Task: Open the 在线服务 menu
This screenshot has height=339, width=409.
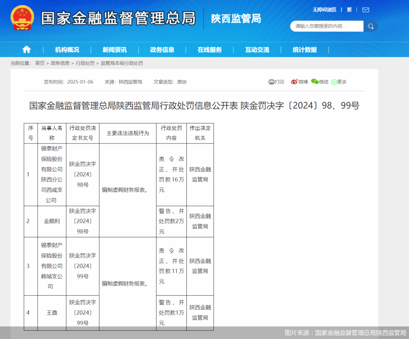Action: point(210,50)
